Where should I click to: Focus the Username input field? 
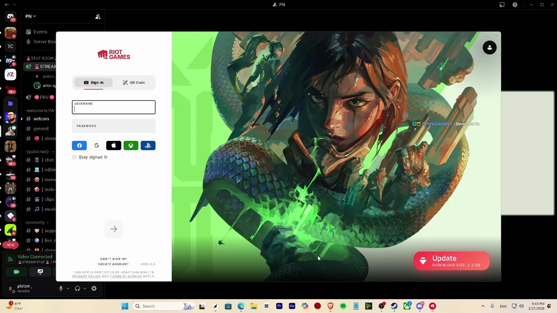114,107
